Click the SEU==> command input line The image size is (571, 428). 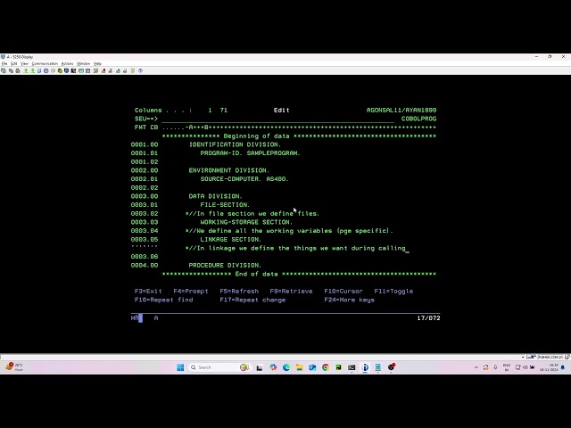pos(278,119)
